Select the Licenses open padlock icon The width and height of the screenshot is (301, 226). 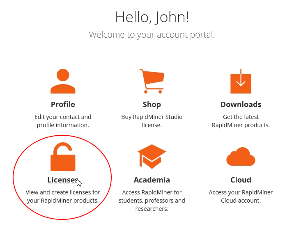(63, 157)
